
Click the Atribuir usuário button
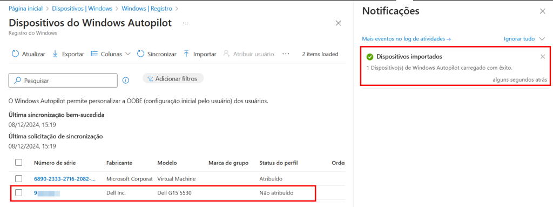pyautogui.click(x=248, y=54)
